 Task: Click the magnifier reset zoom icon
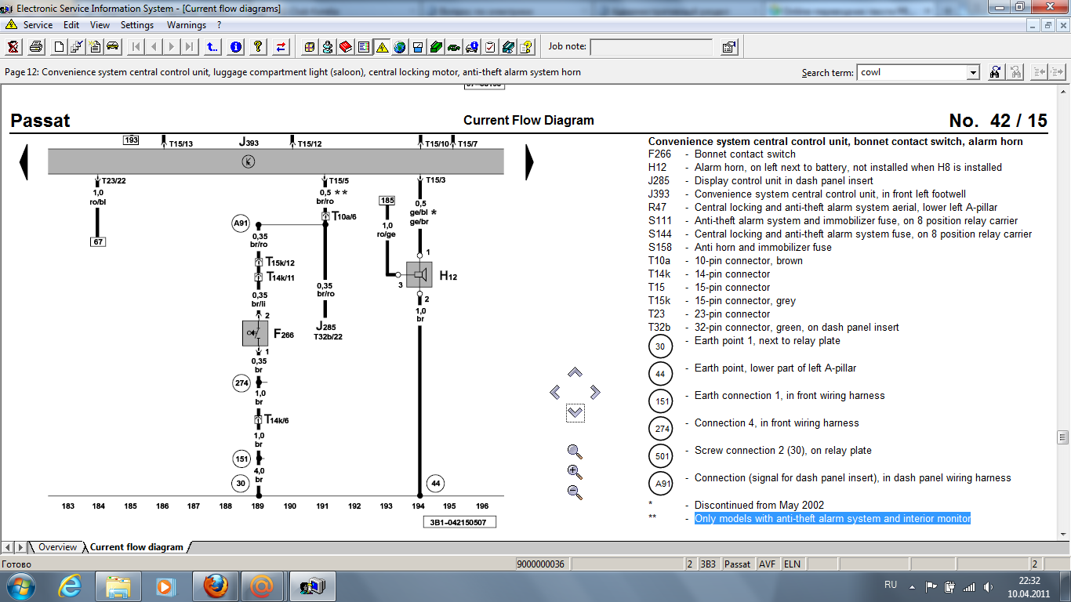(575, 451)
